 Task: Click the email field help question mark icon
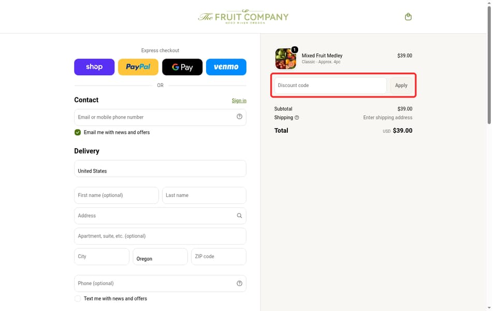(x=239, y=117)
